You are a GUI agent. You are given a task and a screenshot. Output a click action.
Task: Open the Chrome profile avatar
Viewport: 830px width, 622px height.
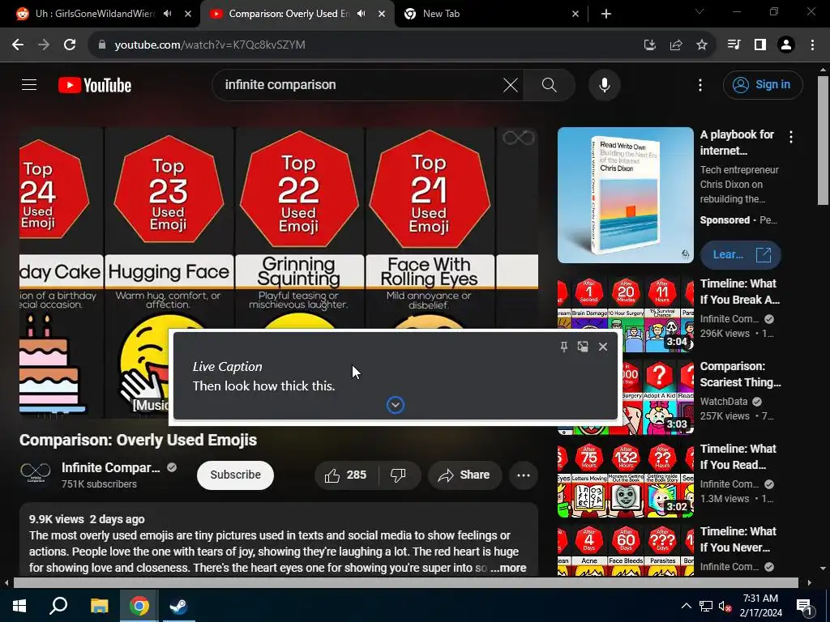(x=786, y=45)
